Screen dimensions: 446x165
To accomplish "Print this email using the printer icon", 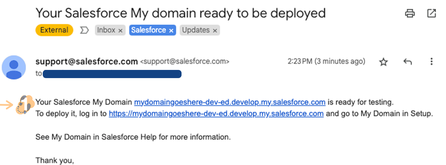I will [x=410, y=13].
